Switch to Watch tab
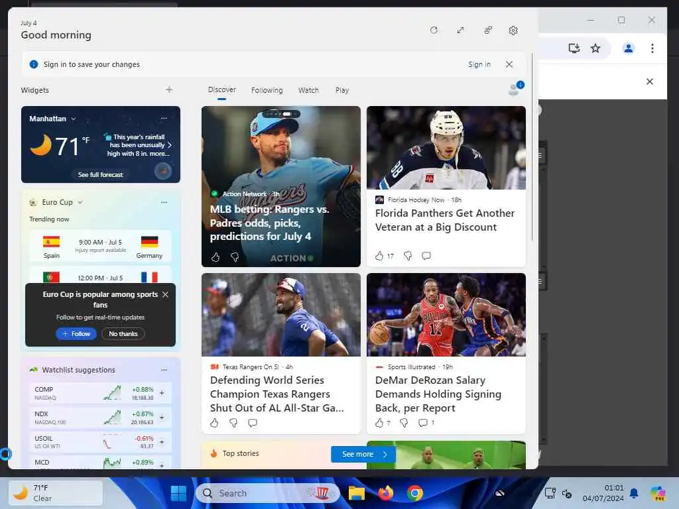 point(308,90)
